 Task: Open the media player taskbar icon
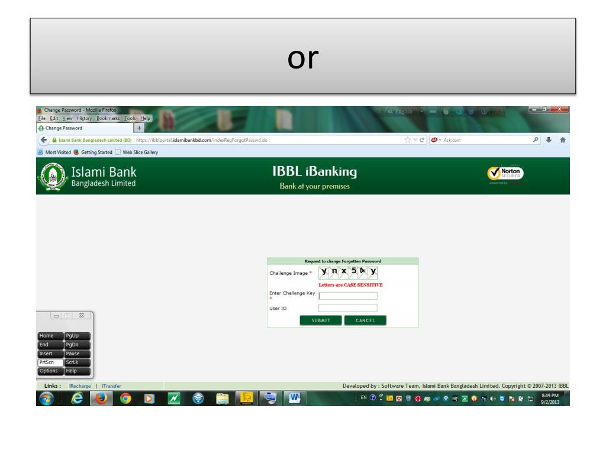(149, 398)
